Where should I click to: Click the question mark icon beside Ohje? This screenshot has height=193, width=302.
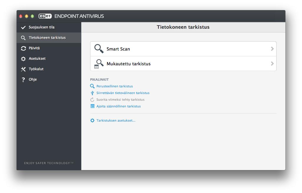tap(23, 80)
